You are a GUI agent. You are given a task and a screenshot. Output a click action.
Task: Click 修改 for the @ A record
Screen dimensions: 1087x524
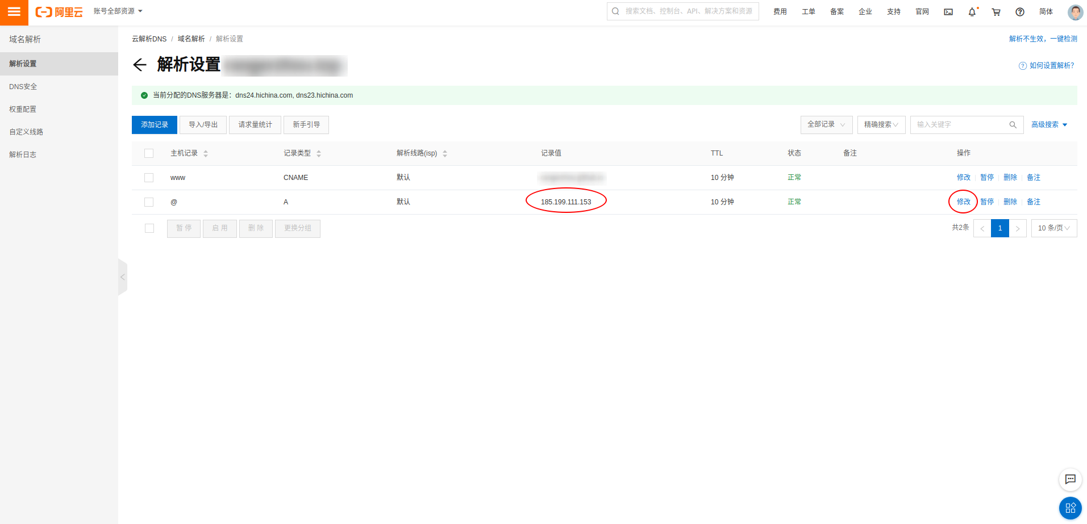(x=964, y=202)
